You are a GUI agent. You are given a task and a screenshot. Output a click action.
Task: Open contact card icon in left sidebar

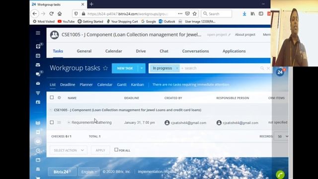38,102
